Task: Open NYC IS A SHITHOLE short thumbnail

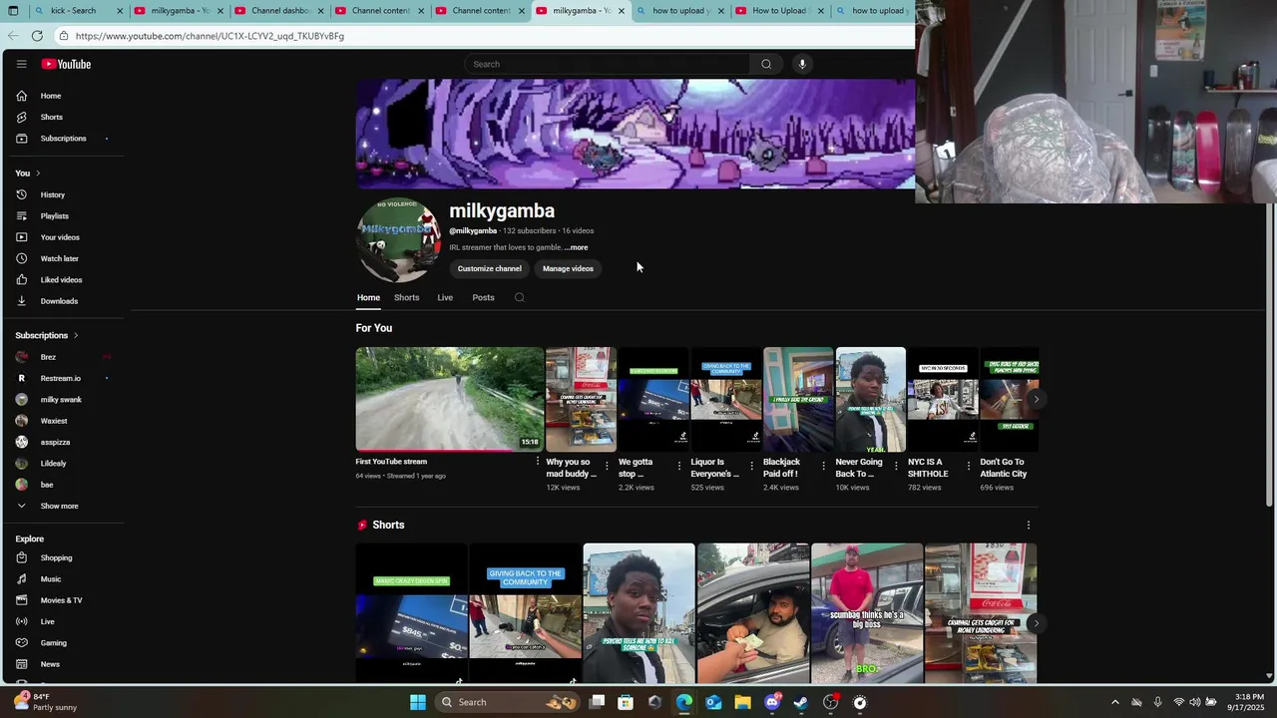Action: coord(943,399)
